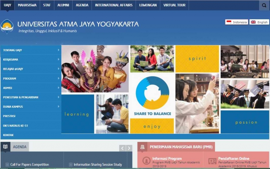
Task: Open Dies Natalis Ke-51 sidebar link
Action: click(x=31, y=126)
